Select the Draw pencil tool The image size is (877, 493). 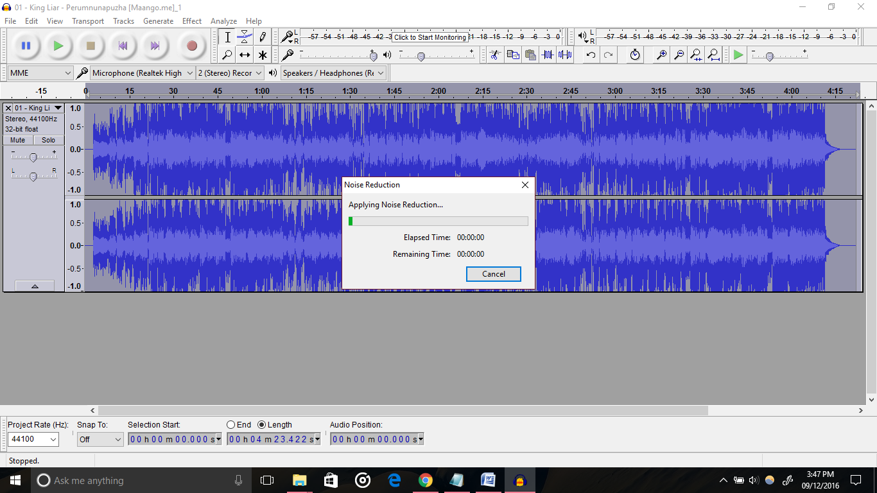(x=262, y=37)
